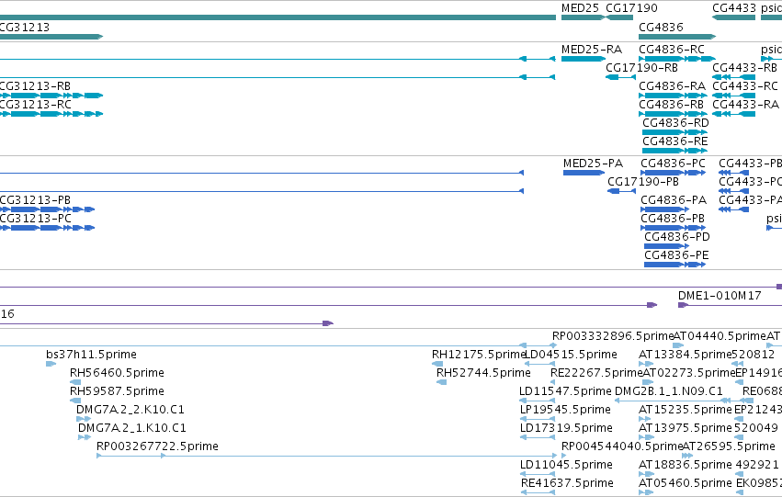Select the AT13975.5prime EST
Screen dimensions: 782x497
point(646,437)
